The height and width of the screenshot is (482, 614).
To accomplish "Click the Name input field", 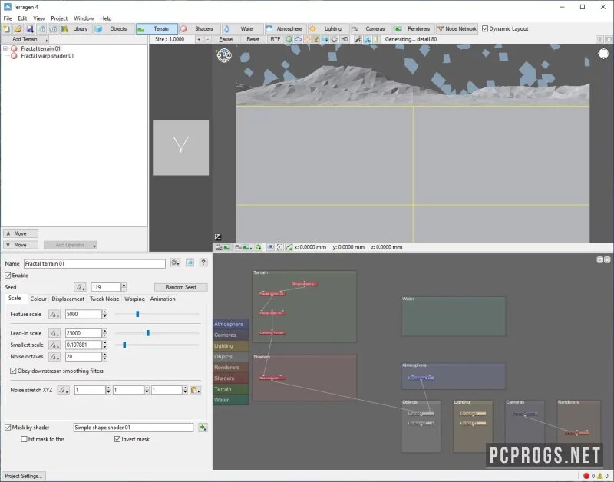I will (x=94, y=263).
